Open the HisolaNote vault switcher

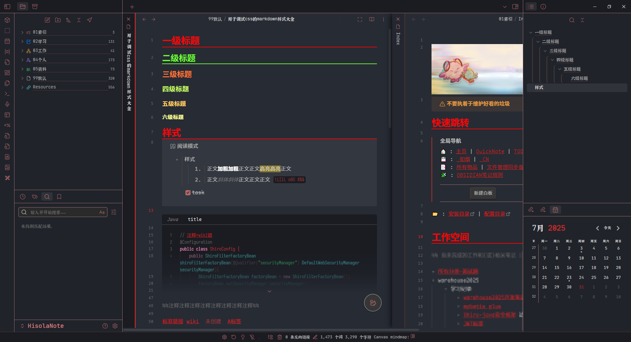tap(42, 326)
